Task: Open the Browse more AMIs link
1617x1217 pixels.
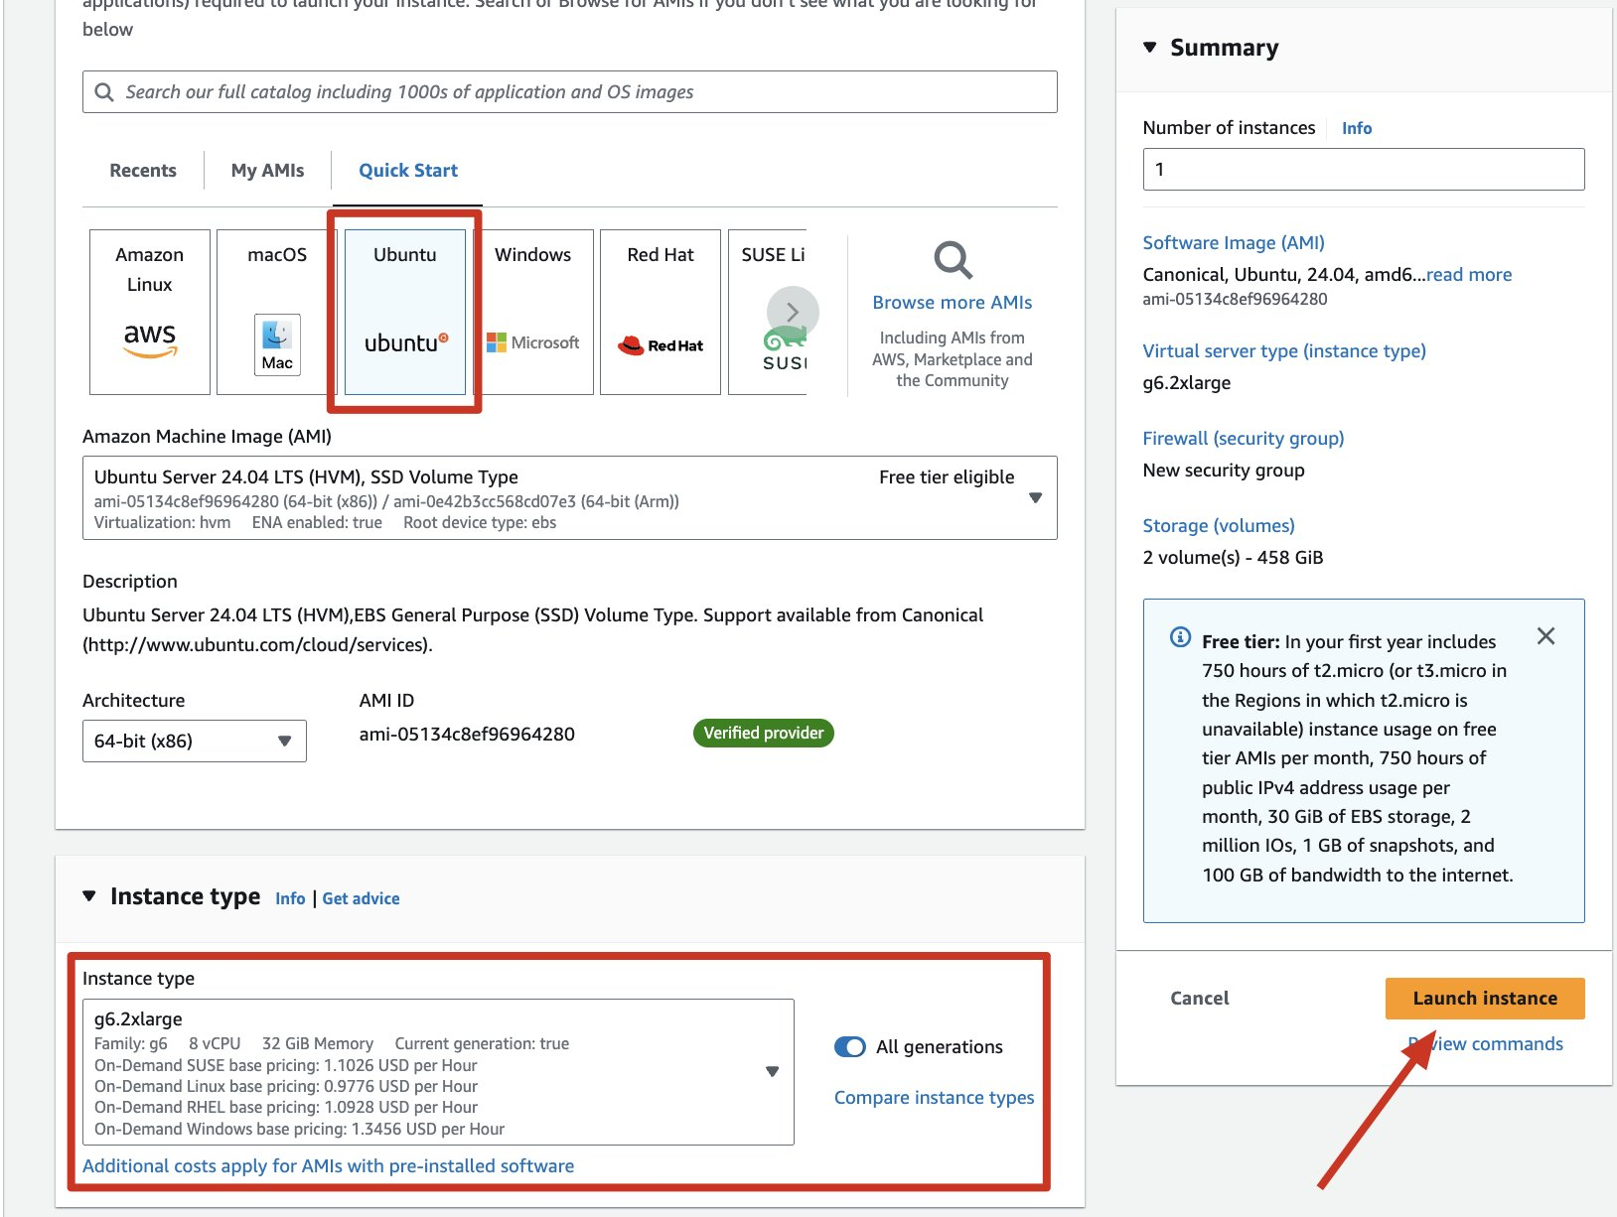Action: tap(953, 303)
